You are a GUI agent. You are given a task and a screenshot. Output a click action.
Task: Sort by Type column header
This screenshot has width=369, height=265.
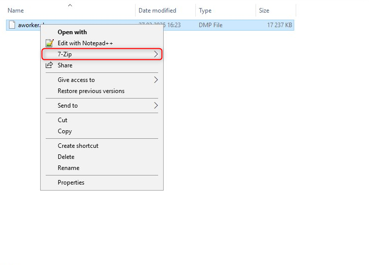click(x=205, y=11)
